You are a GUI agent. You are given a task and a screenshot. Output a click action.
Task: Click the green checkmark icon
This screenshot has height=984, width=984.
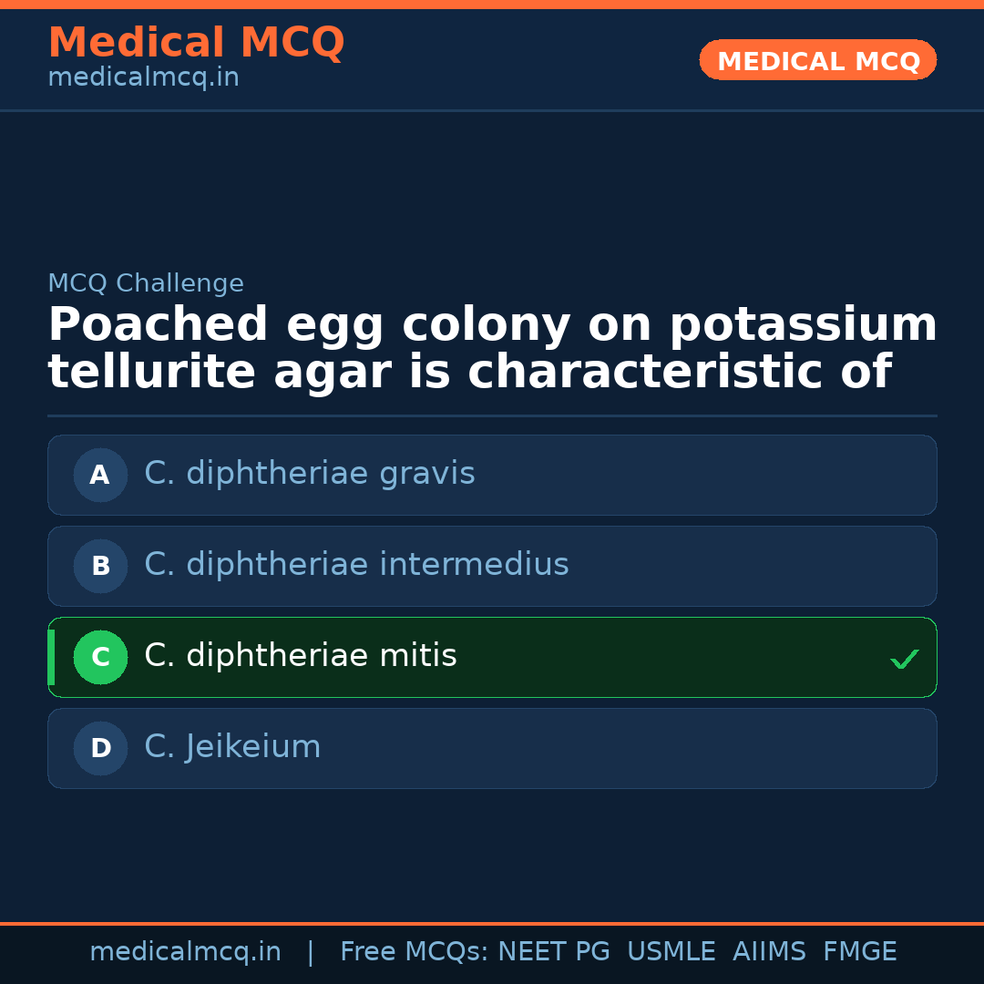[x=904, y=659]
